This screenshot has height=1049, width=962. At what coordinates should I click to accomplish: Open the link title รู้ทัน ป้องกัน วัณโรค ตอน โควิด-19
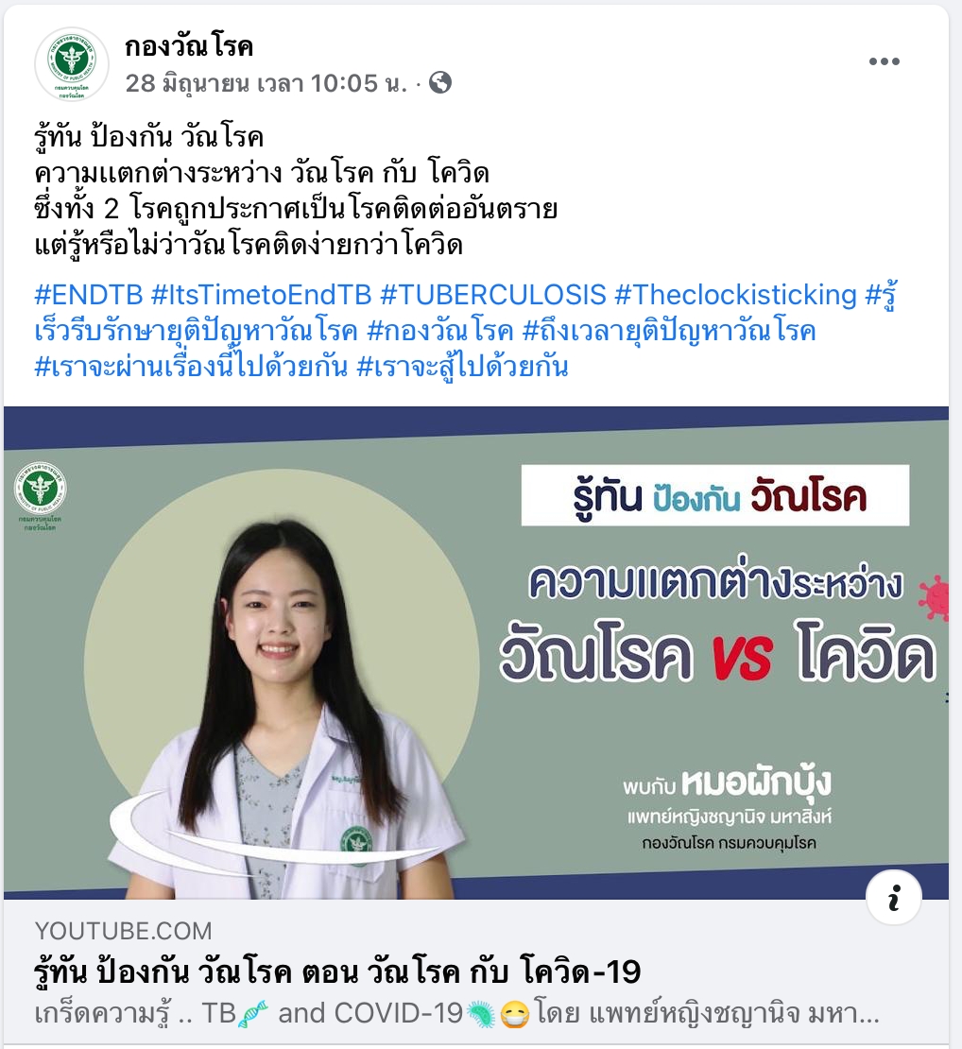(x=338, y=972)
